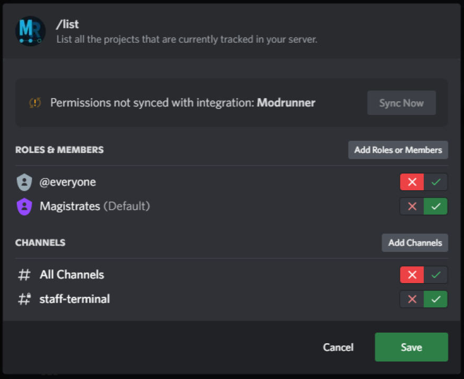
Task: Allow the command for @everyone role
Action: click(436, 182)
